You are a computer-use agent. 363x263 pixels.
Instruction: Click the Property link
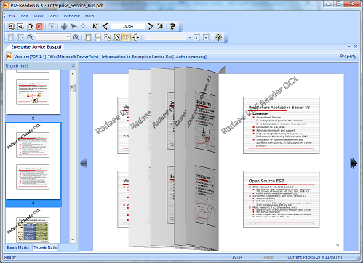tap(348, 57)
